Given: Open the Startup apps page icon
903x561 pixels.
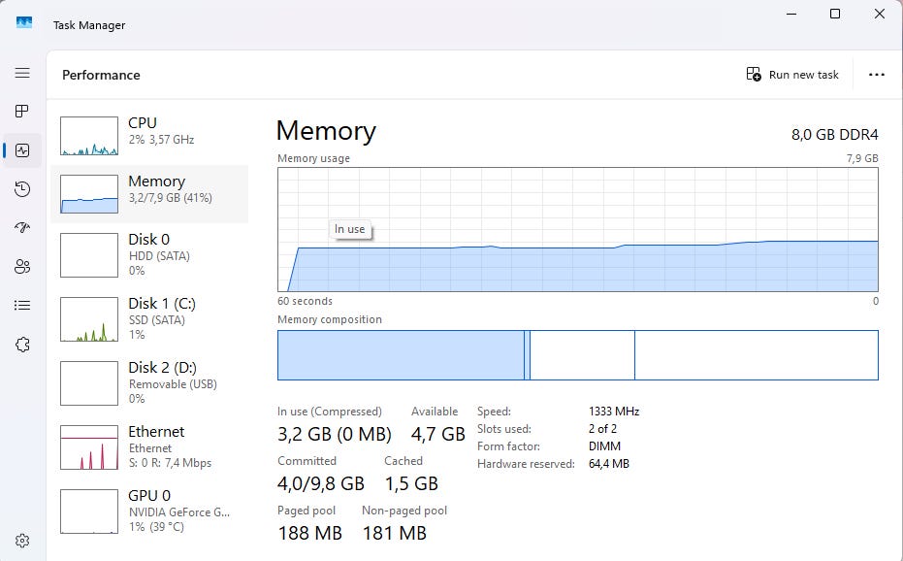Looking at the screenshot, I should 22,228.
